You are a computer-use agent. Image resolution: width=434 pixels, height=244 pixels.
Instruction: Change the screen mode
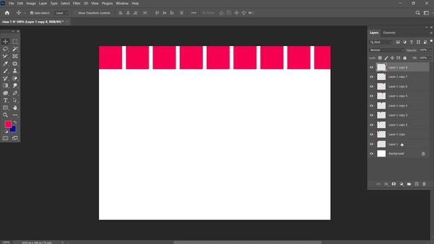click(x=15, y=138)
